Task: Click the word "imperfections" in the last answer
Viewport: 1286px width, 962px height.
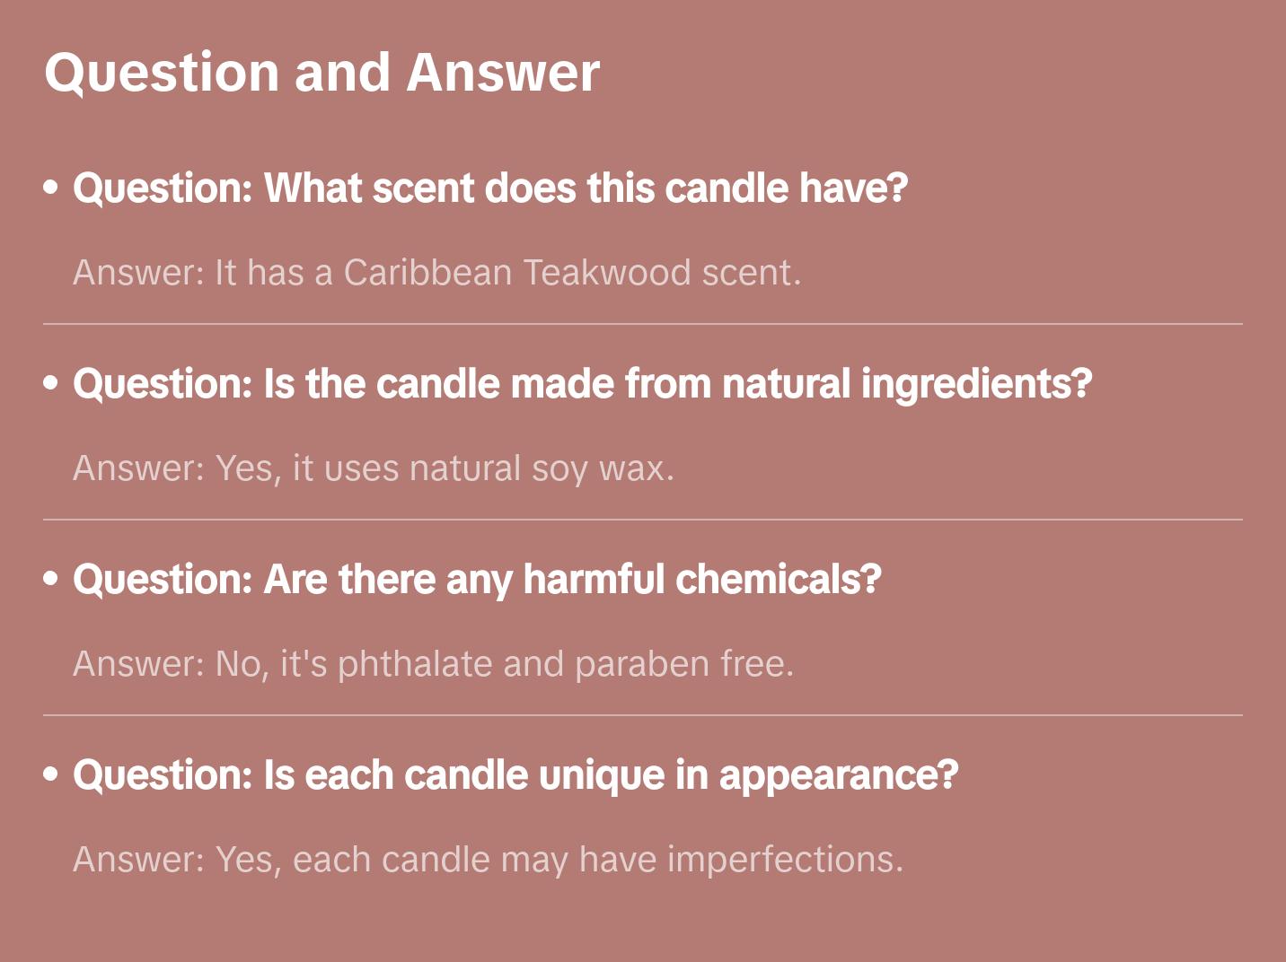Action: (784, 860)
